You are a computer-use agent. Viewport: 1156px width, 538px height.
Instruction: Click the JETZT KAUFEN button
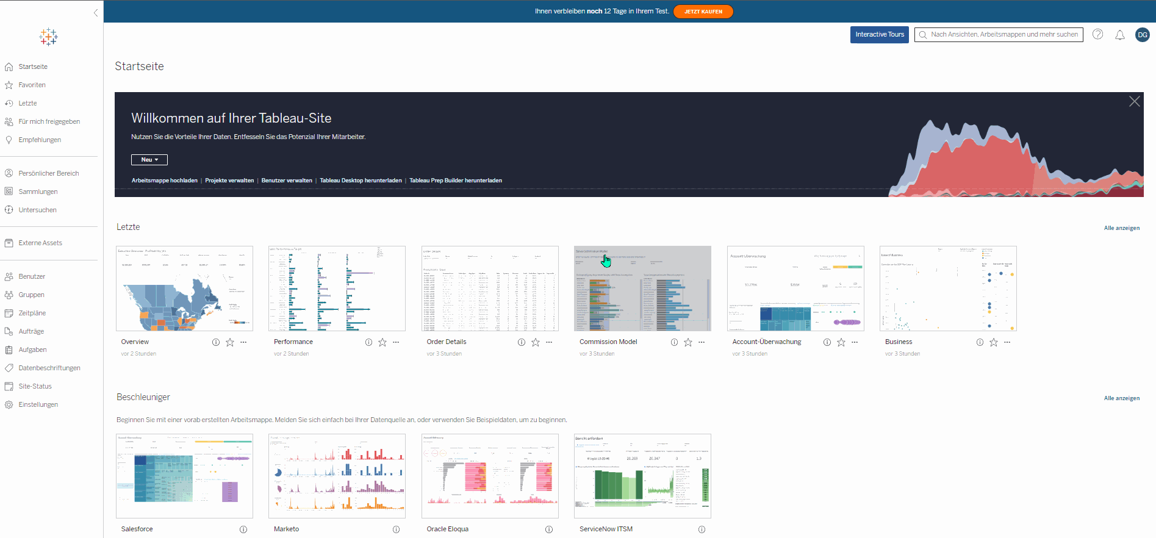pyautogui.click(x=703, y=12)
